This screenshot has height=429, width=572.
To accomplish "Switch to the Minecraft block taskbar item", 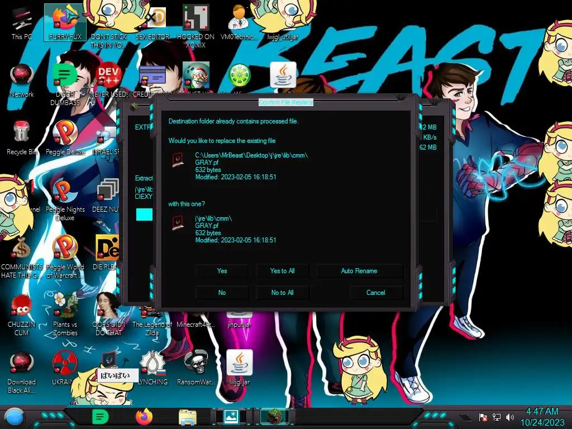I will pos(275,417).
